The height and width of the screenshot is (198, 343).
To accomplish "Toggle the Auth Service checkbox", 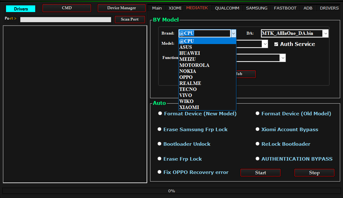I will 276,44.
